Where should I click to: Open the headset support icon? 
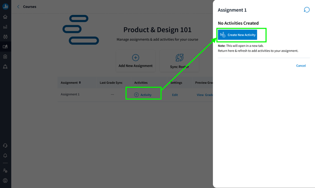click(5, 145)
